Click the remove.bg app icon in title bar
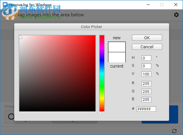The height and width of the screenshot is (135, 183). point(5,5)
